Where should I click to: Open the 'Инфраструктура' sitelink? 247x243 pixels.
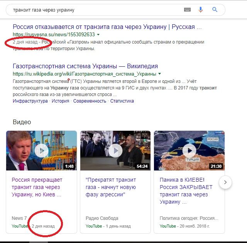click(30, 101)
